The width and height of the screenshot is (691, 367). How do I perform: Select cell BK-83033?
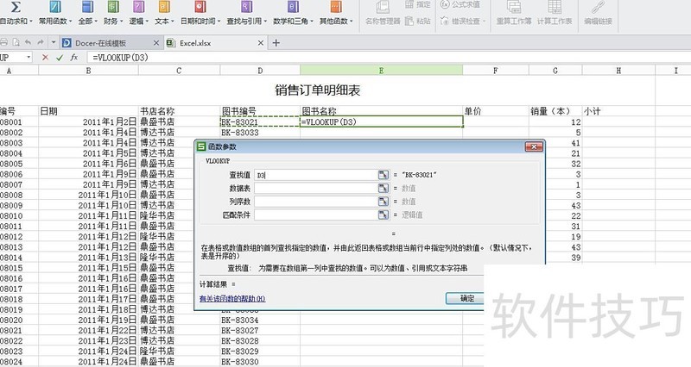(x=260, y=133)
